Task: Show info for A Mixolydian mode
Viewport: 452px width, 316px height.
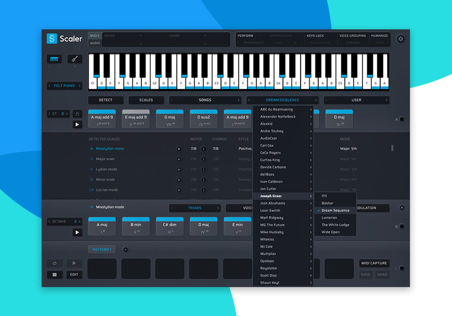Action: tap(203, 149)
